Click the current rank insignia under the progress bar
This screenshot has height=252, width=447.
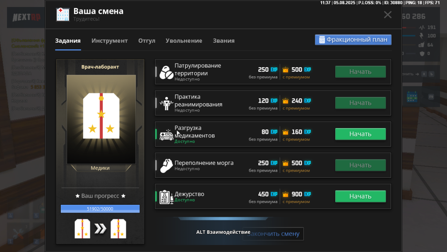tap(82, 229)
